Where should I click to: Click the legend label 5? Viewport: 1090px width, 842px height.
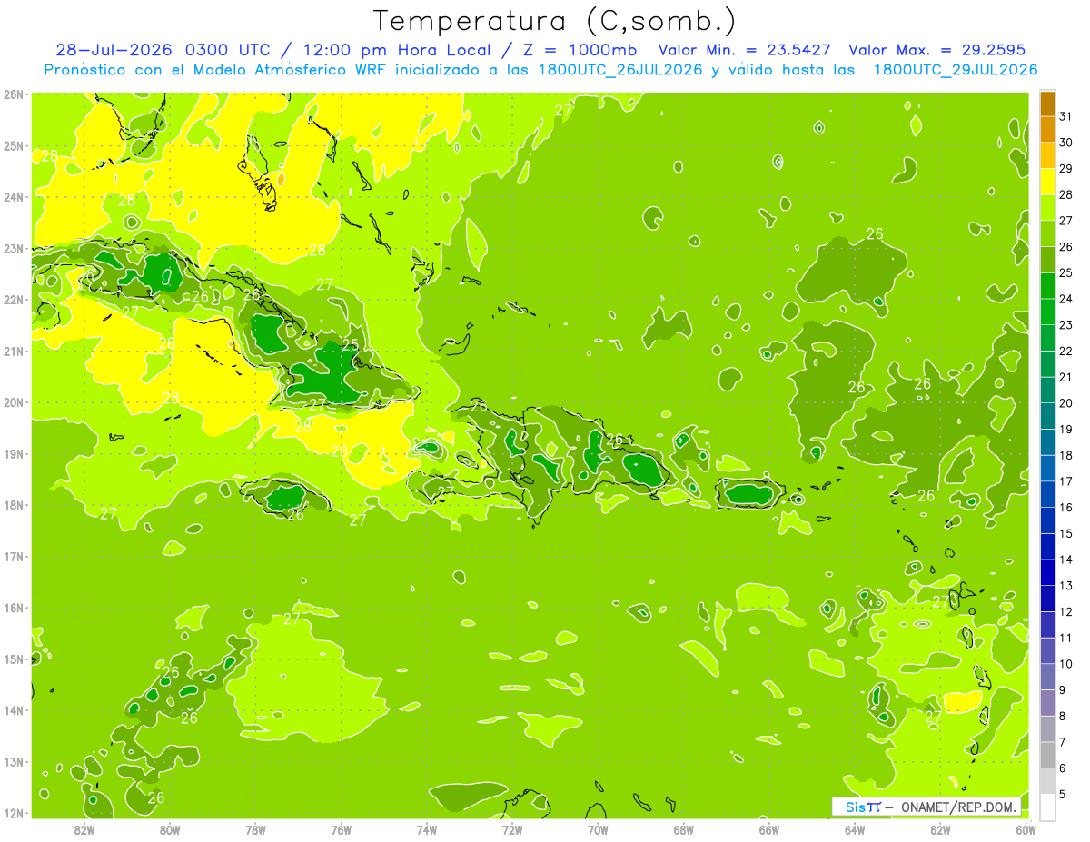1064,795
